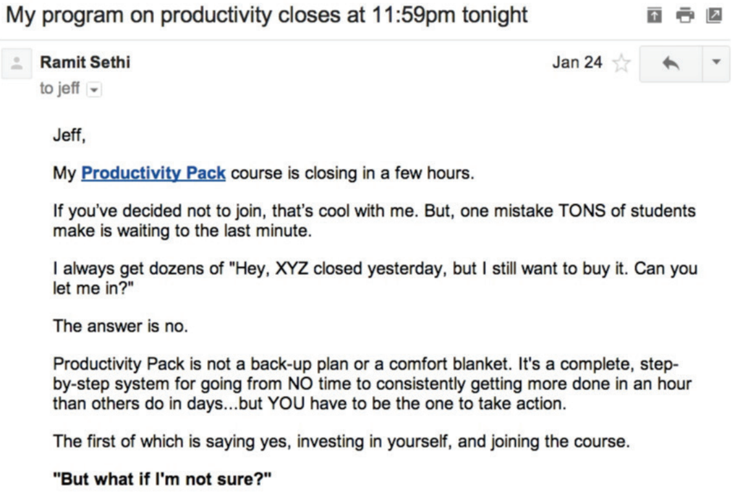Click the "Jeff," greeting line
The width and height of the screenshot is (739, 493).
67,137
